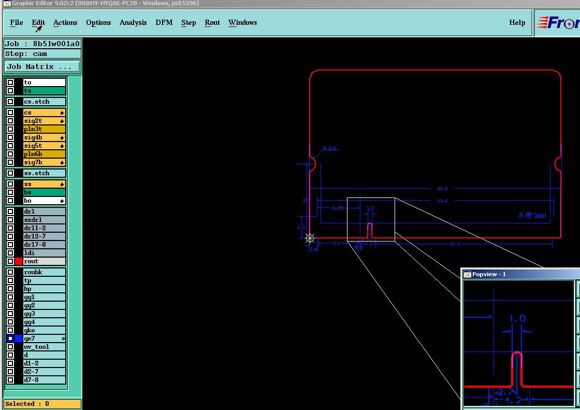Select layer bp in the list
Viewport: 580px width, 410px height.
(x=44, y=289)
